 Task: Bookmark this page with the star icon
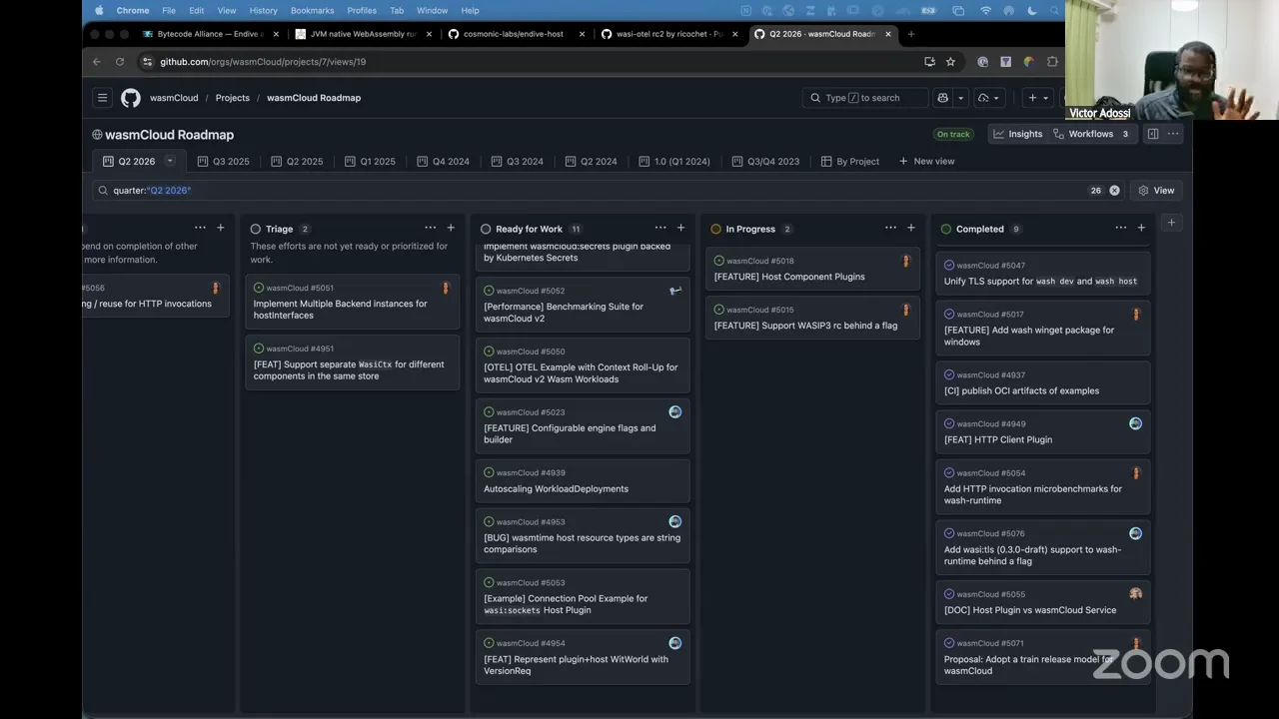[x=950, y=62]
